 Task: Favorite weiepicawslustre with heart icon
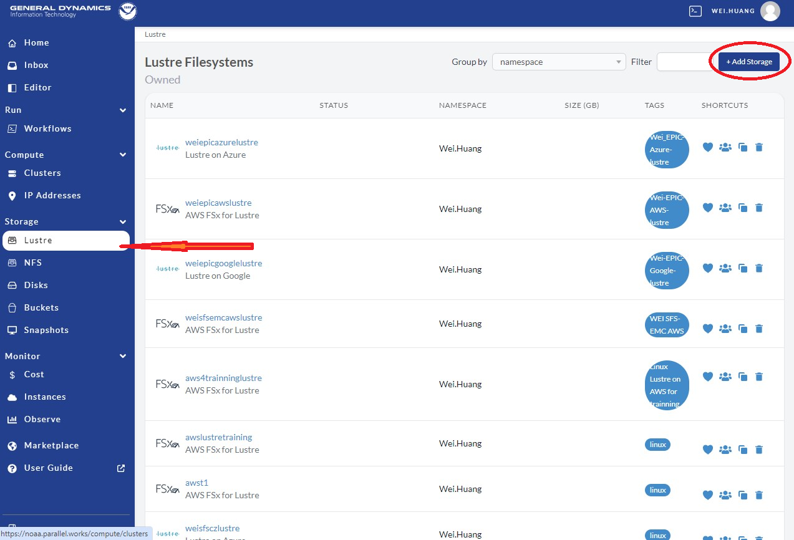(707, 208)
